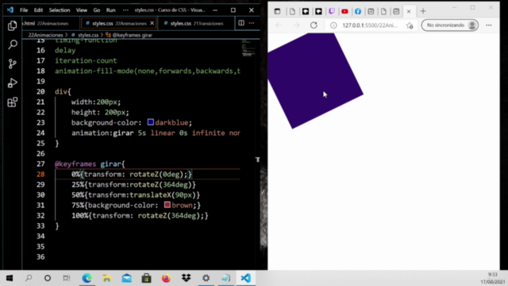The width and height of the screenshot is (508, 286).
Task: Open the Explorer view in VS Code
Action: (x=13, y=25)
